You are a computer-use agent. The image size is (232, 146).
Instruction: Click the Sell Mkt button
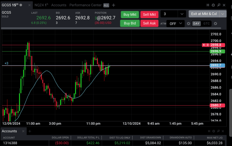coord(149,14)
